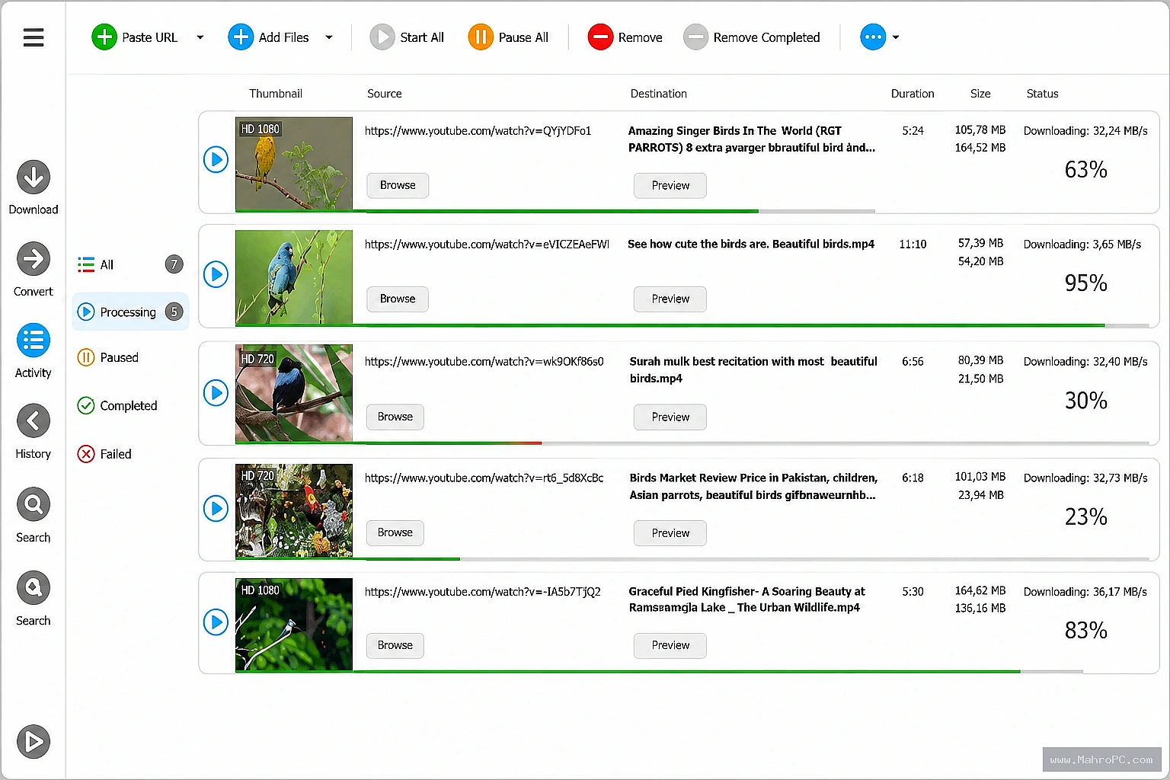The image size is (1170, 780).
Task: Select the Failed filter
Action: click(x=104, y=454)
